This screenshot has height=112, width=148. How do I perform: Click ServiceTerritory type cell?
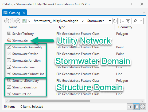[x=78, y=34]
